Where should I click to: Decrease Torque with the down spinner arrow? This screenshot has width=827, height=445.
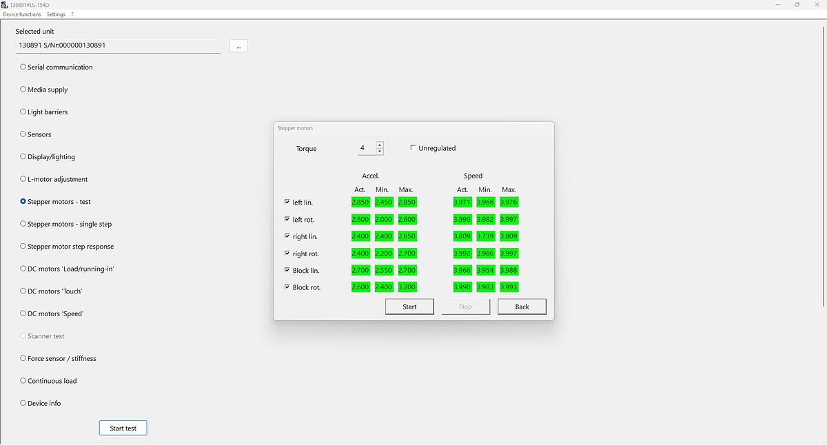coord(379,151)
